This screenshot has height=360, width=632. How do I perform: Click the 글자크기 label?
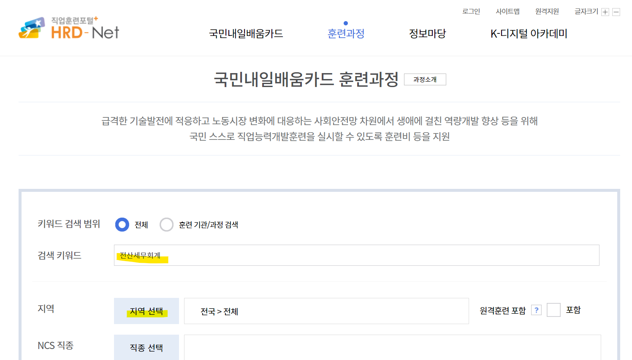(x=586, y=11)
